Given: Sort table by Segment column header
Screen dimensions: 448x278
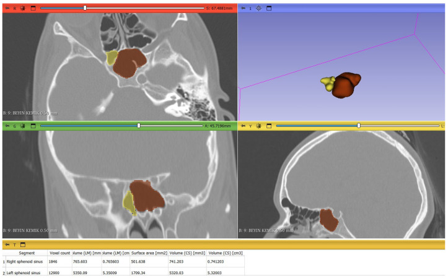Looking at the screenshot, I should [27, 253].
